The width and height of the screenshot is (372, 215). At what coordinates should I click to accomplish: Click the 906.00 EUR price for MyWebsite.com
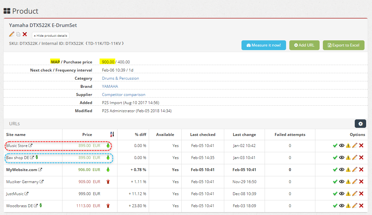89,170
